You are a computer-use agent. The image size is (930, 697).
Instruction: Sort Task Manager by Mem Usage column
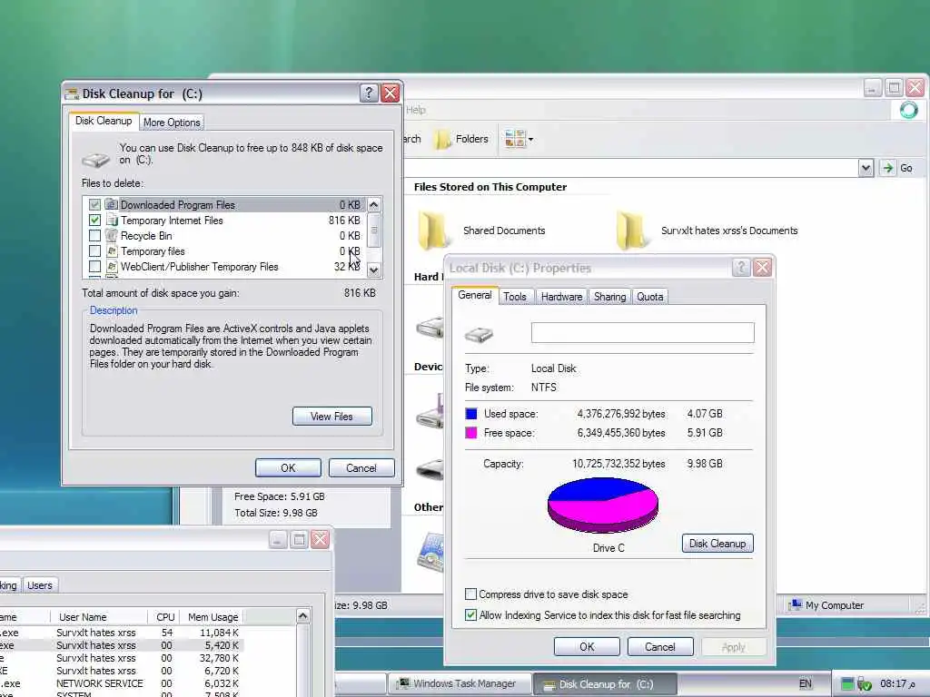pos(213,617)
